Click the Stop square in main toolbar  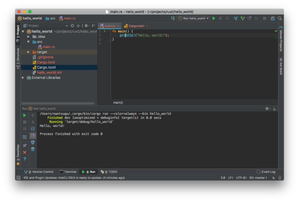265,18
